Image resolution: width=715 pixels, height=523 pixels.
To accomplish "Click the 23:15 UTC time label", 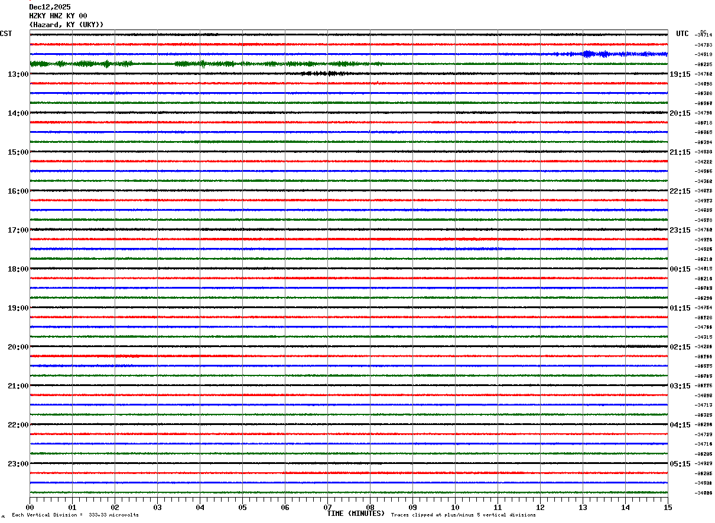I will [x=680, y=230].
